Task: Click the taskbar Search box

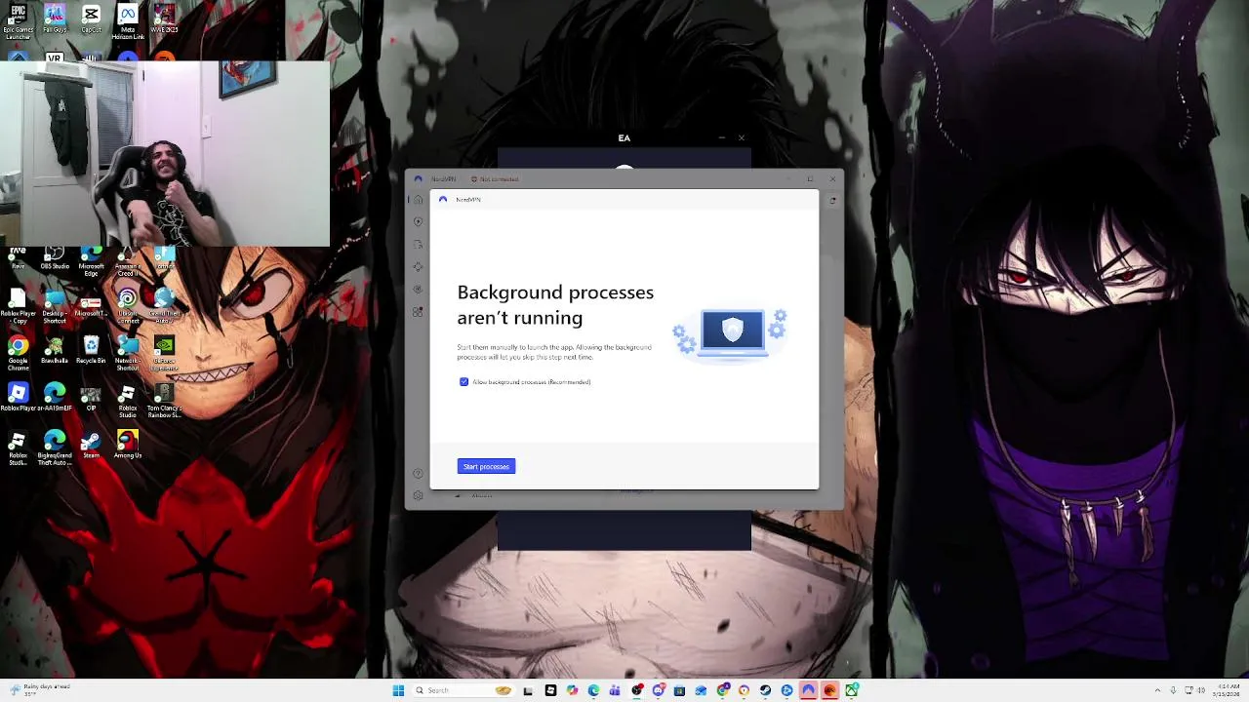Action: point(463,690)
